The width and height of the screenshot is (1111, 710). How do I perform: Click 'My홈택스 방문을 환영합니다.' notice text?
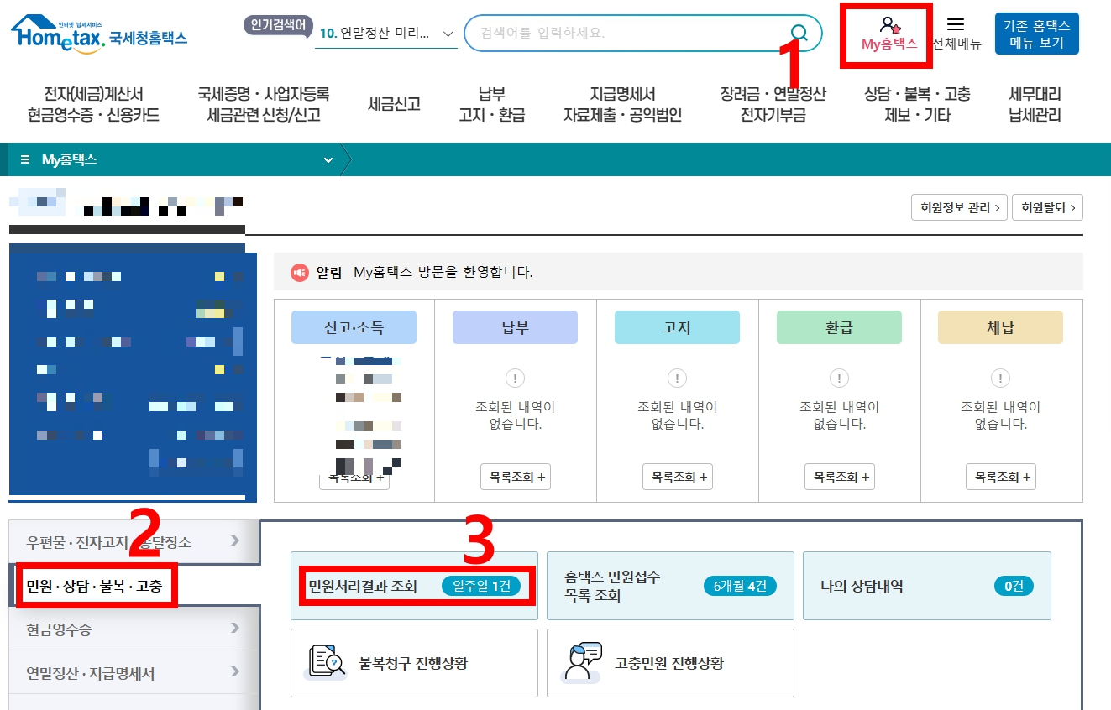click(x=443, y=273)
